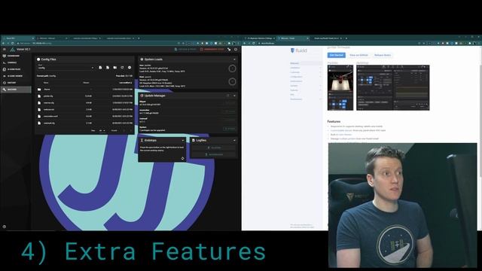This screenshot has width=482, height=271.
Task: Click View on GitHub on fluidd page
Action: tap(358, 55)
